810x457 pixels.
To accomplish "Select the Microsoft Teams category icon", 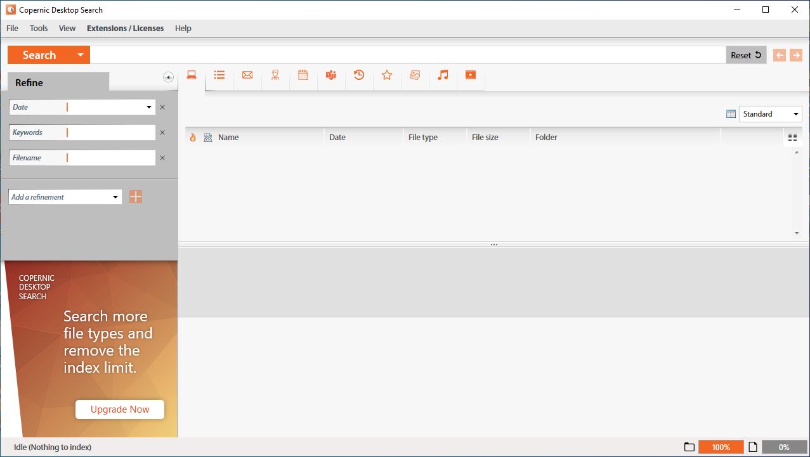I will (x=331, y=75).
